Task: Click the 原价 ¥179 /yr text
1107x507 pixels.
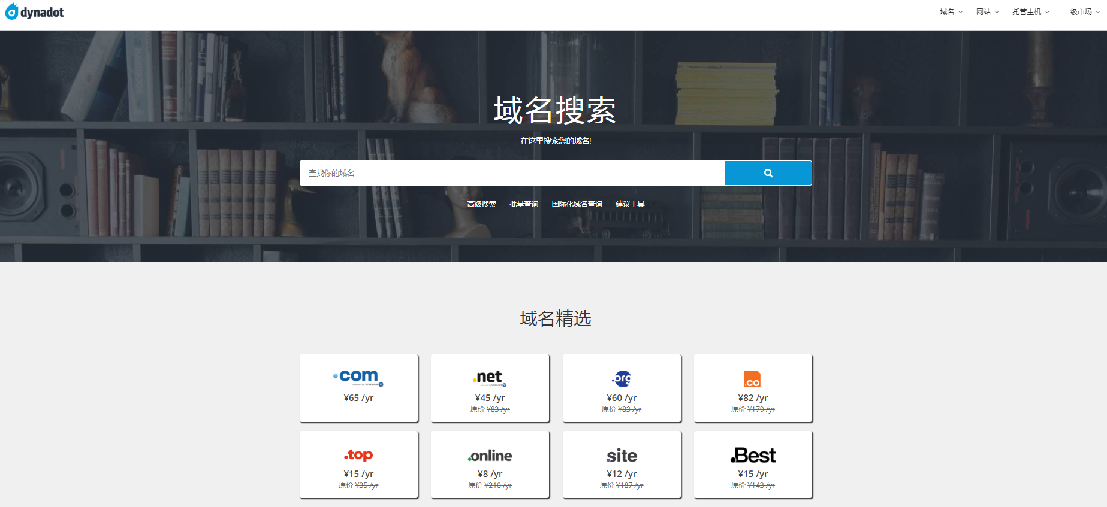Action: 753,409
